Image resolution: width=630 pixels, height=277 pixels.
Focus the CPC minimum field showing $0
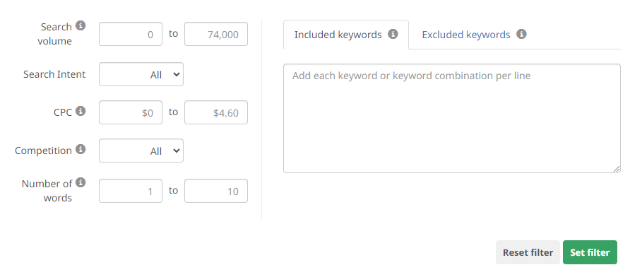131,112
